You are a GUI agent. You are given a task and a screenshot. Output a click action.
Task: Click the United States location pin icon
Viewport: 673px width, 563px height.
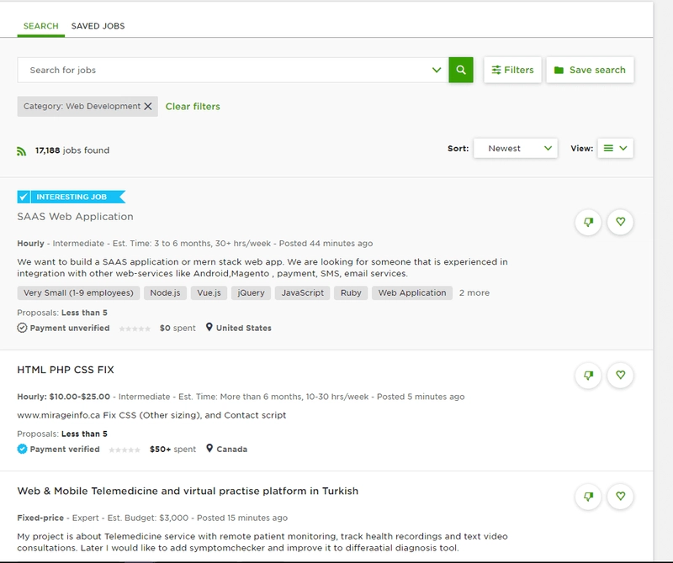[x=209, y=327]
